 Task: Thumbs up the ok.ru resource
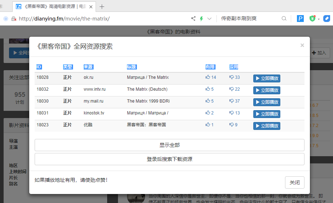point(211,77)
